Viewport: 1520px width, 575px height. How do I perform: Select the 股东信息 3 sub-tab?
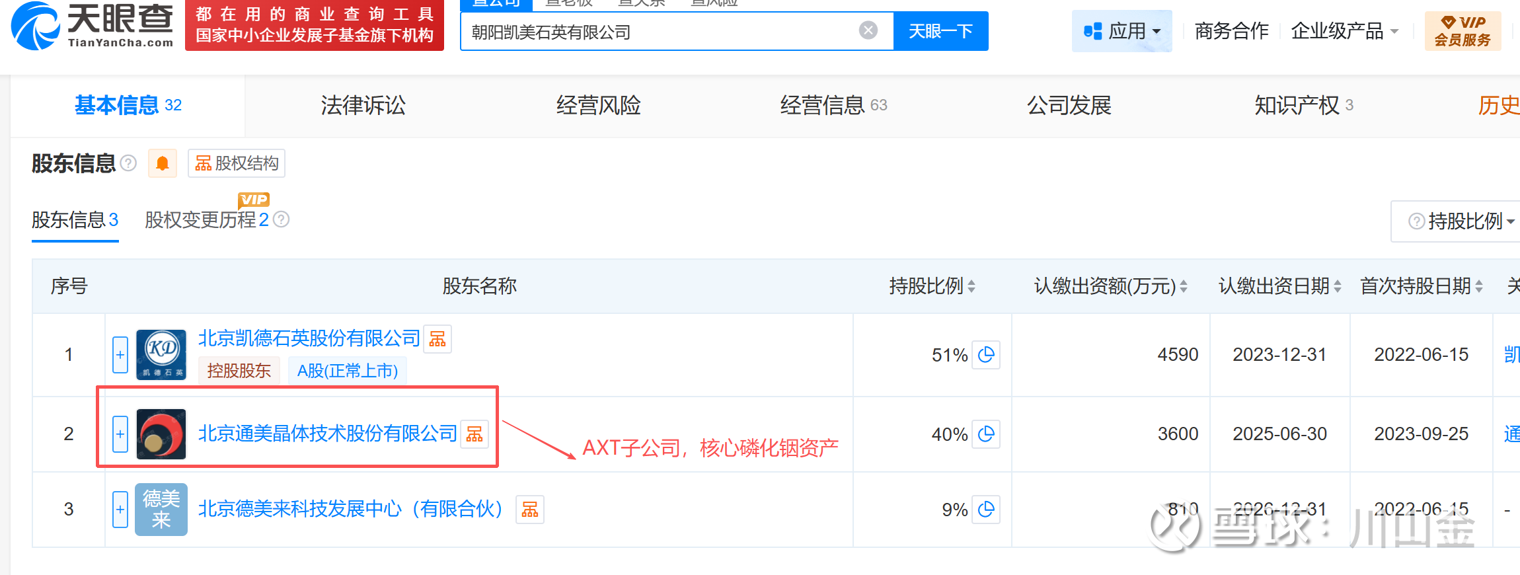click(x=75, y=219)
